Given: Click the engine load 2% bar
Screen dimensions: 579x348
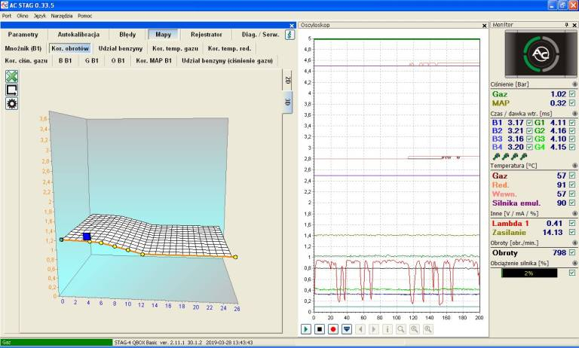Looking at the screenshot, I should pyautogui.click(x=528, y=273).
